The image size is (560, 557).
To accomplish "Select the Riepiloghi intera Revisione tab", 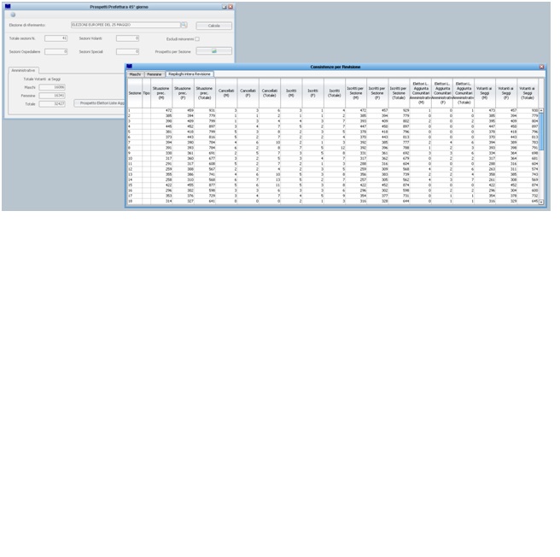I will [x=190, y=74].
